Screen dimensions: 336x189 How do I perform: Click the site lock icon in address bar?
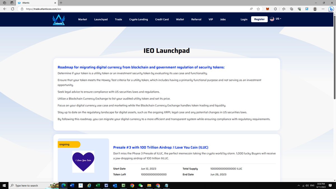(x=22, y=9)
